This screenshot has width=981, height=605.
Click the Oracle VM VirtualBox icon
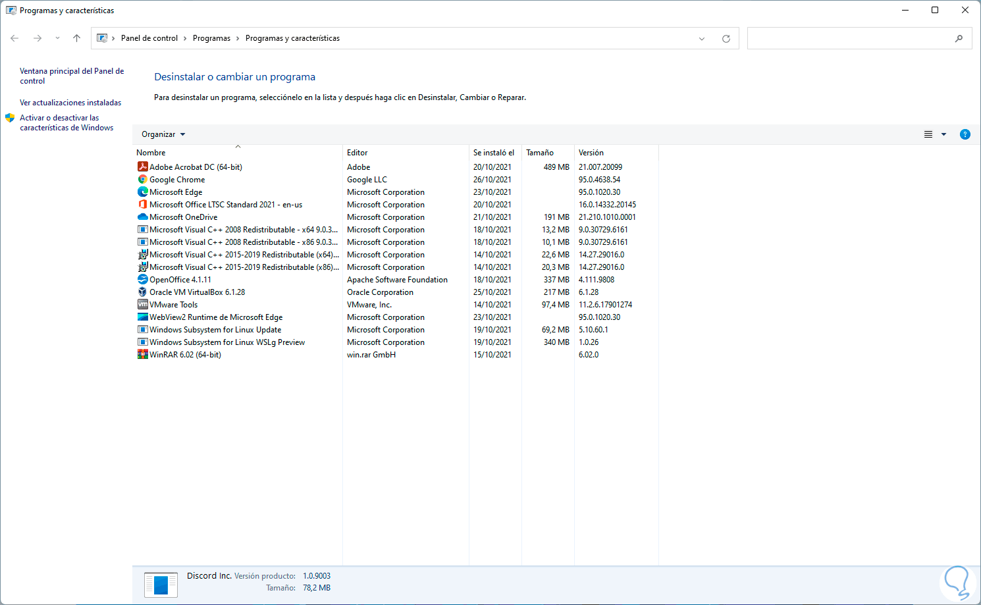(142, 292)
